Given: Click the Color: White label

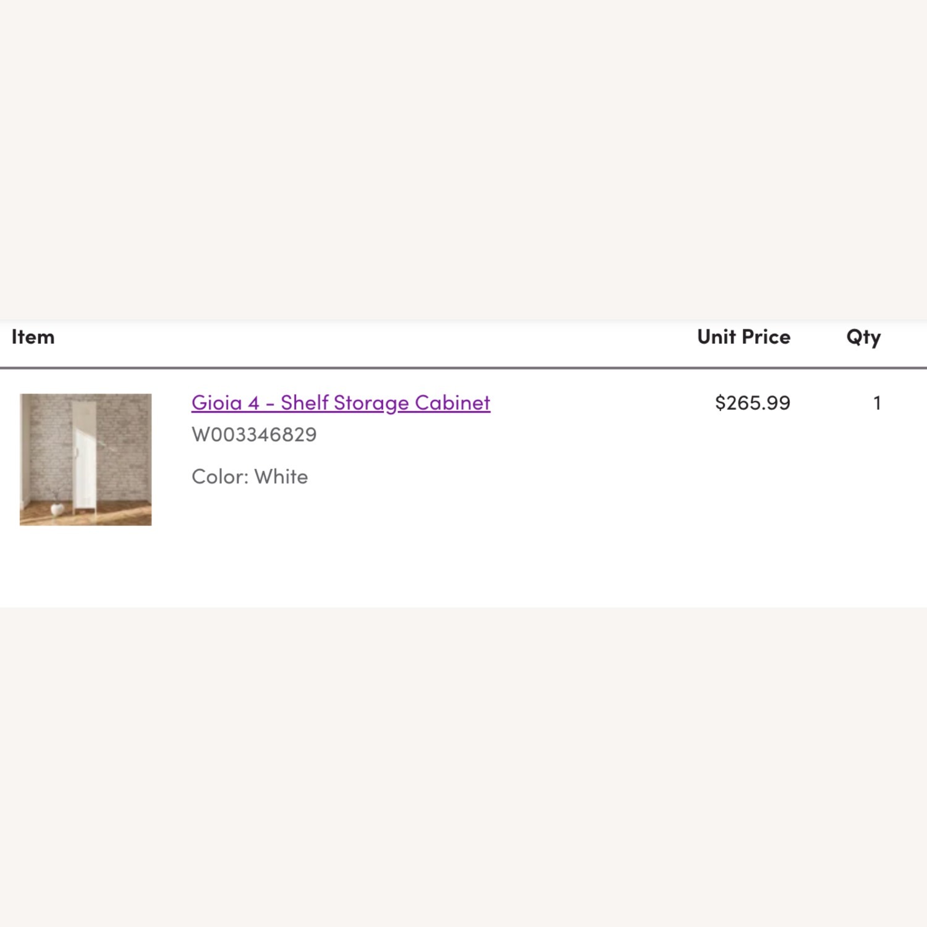Looking at the screenshot, I should pos(249,476).
